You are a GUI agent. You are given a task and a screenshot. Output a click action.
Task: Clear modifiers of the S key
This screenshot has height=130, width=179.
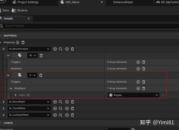pyautogui.click(x=143, y=88)
